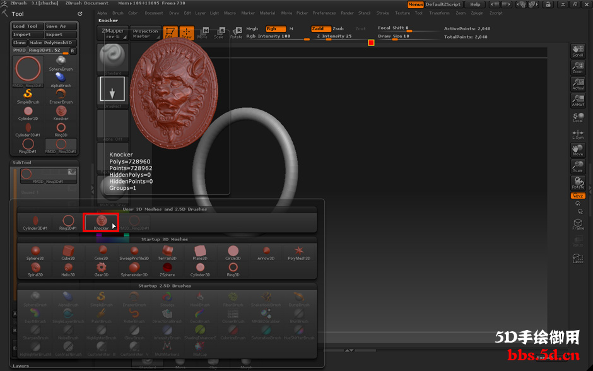Select the Sphereinder3D mesh
The width and height of the screenshot is (593, 371).
[134, 269]
